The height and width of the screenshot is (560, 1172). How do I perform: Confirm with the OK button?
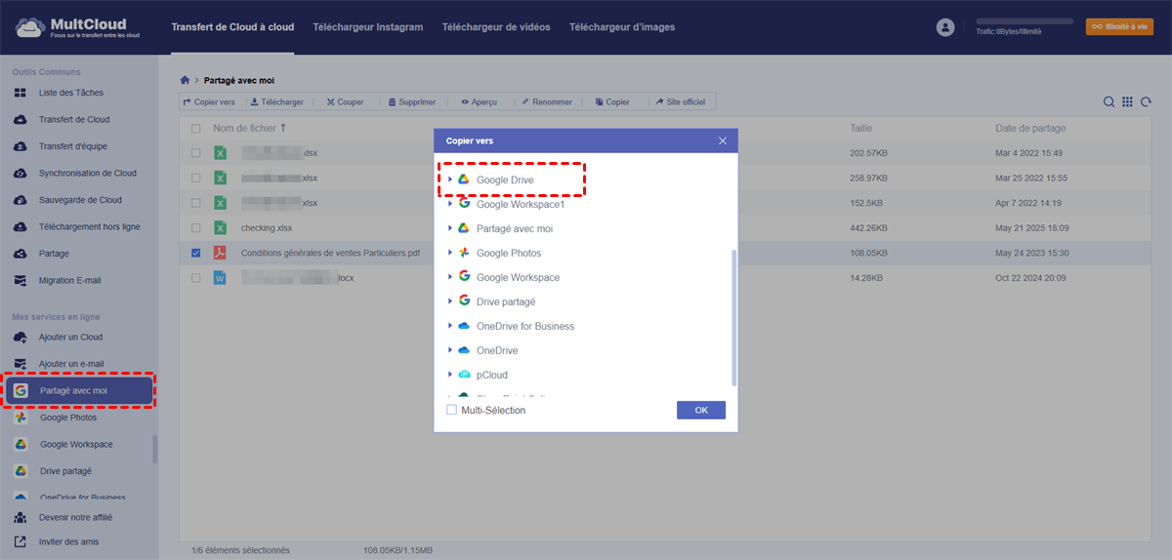point(700,410)
